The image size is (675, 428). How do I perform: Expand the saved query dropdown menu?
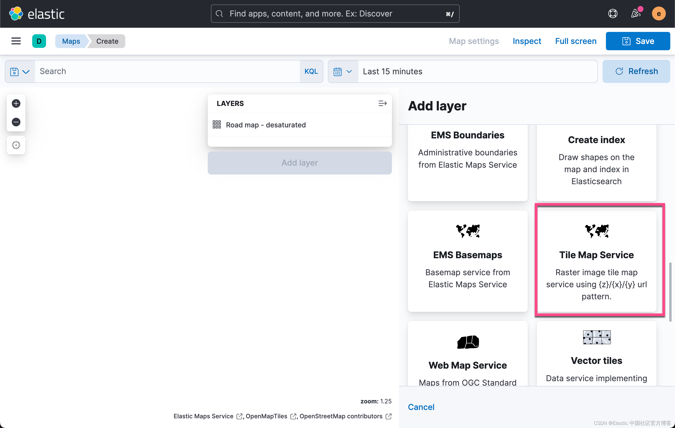click(x=20, y=72)
